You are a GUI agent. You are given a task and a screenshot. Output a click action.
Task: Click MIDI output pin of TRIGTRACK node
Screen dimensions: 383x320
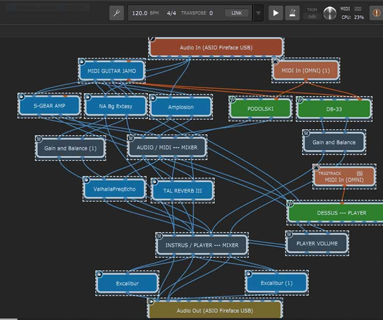click(344, 186)
